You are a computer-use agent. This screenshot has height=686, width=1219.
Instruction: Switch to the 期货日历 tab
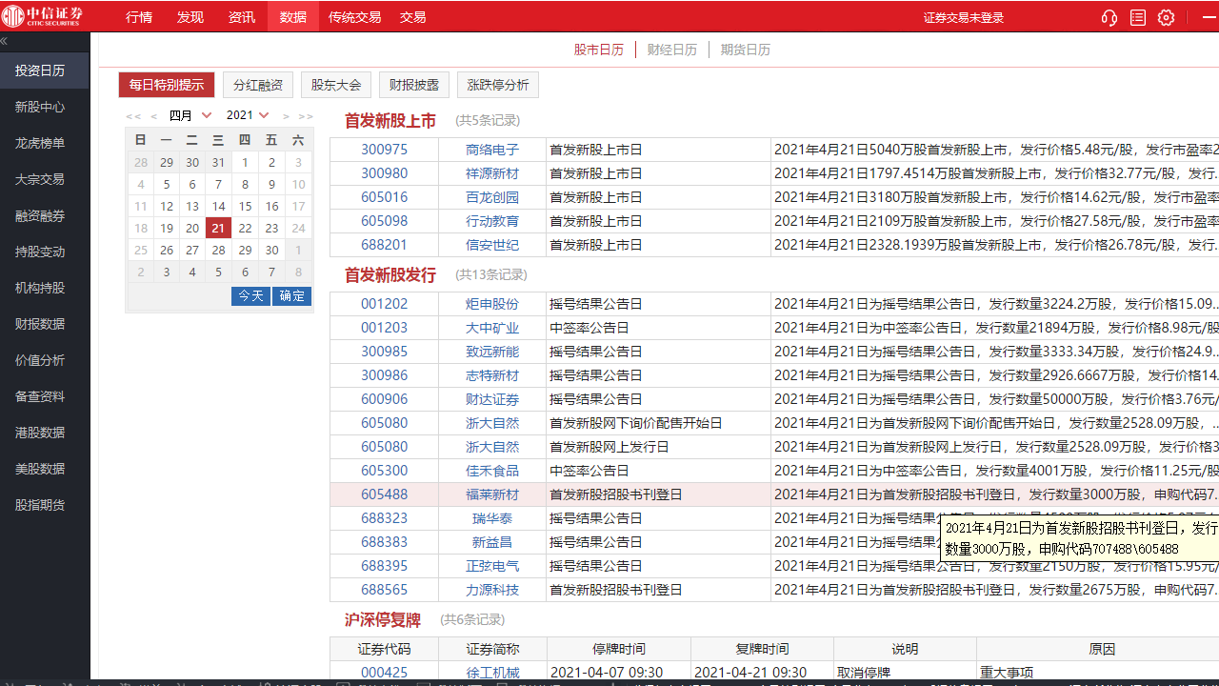(x=746, y=50)
